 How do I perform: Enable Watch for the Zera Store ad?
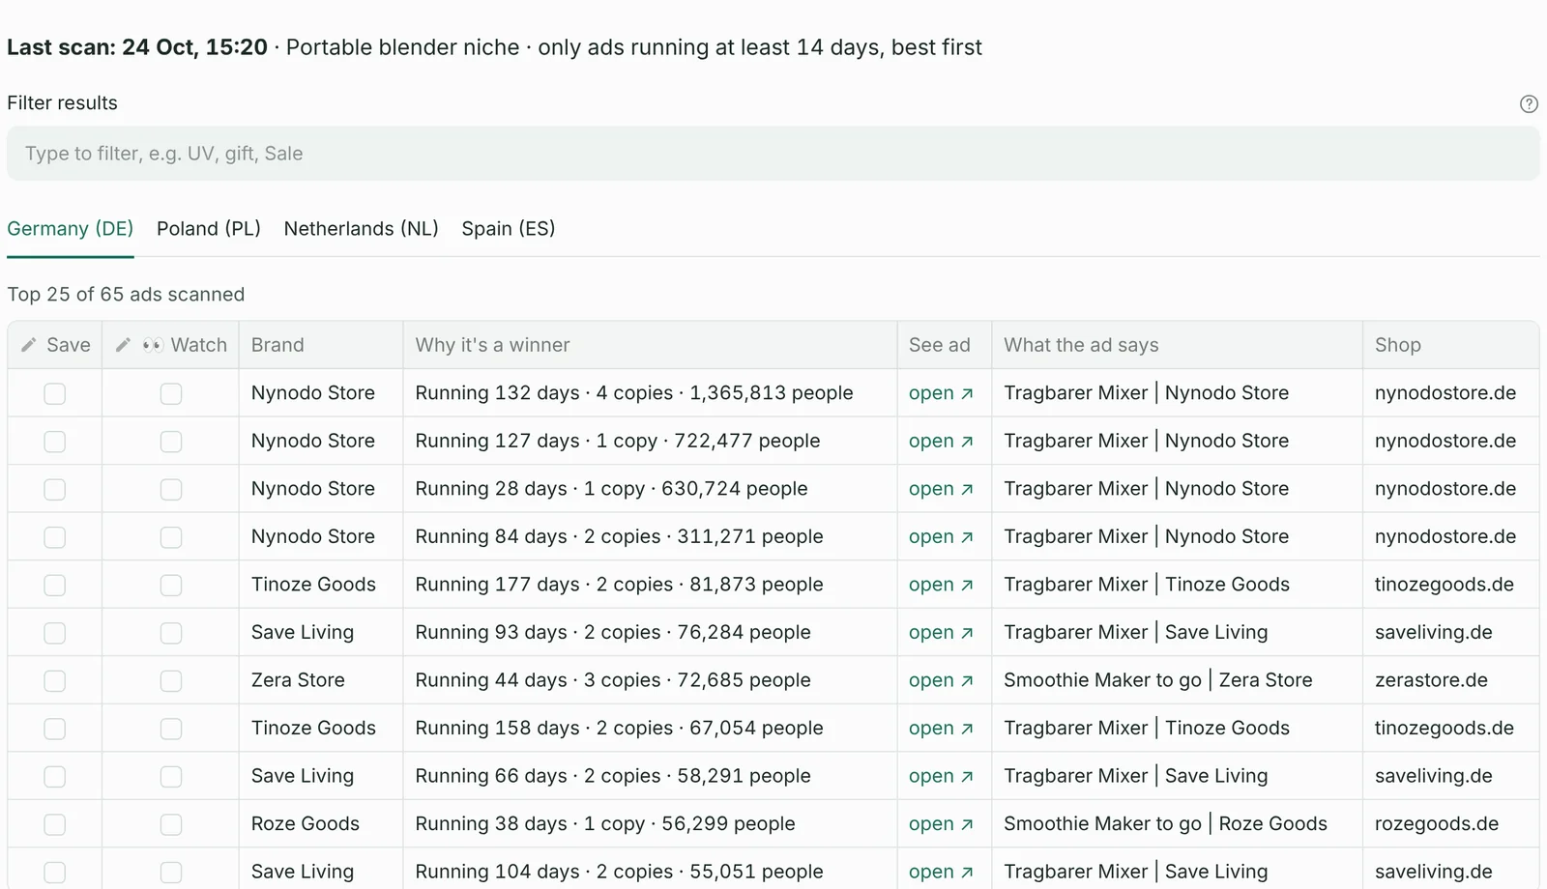(171, 680)
